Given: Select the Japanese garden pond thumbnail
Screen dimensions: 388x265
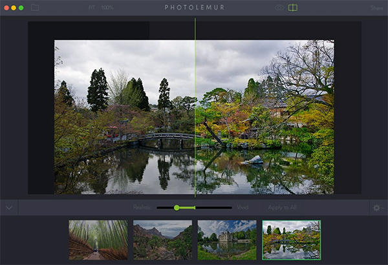Looking at the screenshot, I should (291, 240).
